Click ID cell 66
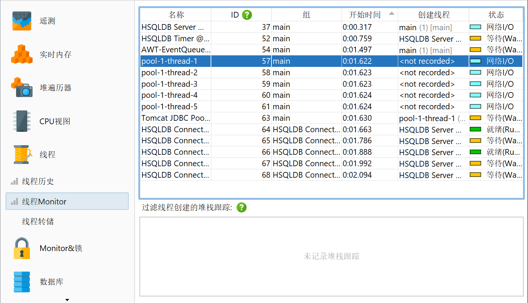This screenshot has width=528, height=303. (241, 152)
